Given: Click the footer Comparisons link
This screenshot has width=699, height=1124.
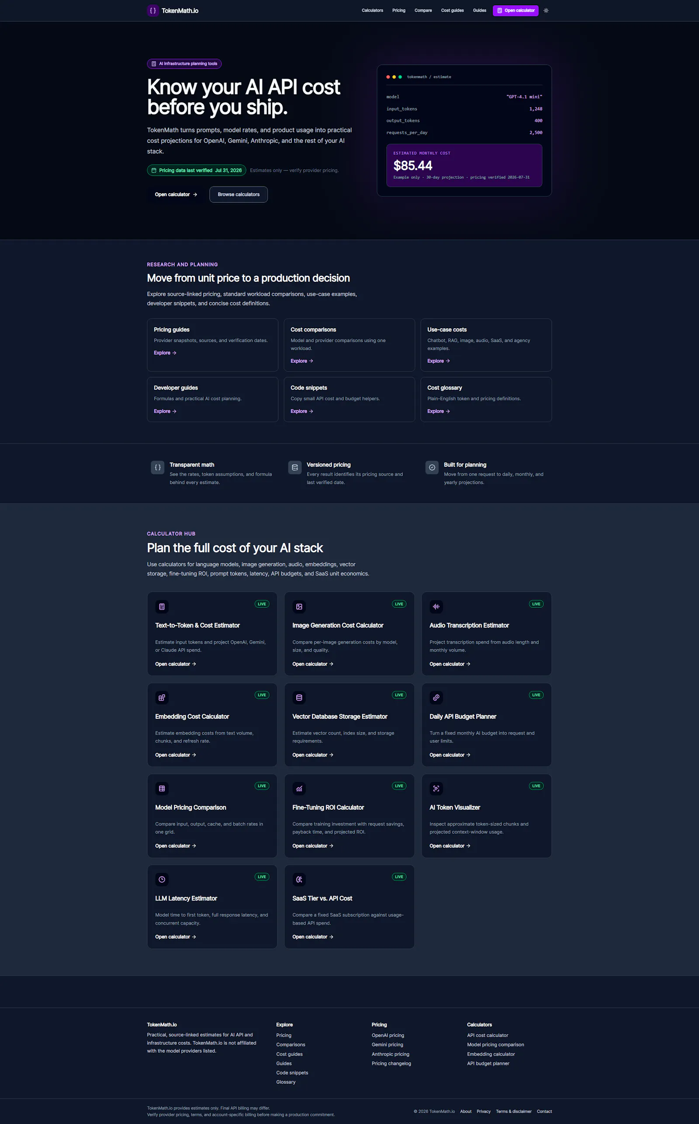Looking at the screenshot, I should [x=291, y=1045].
